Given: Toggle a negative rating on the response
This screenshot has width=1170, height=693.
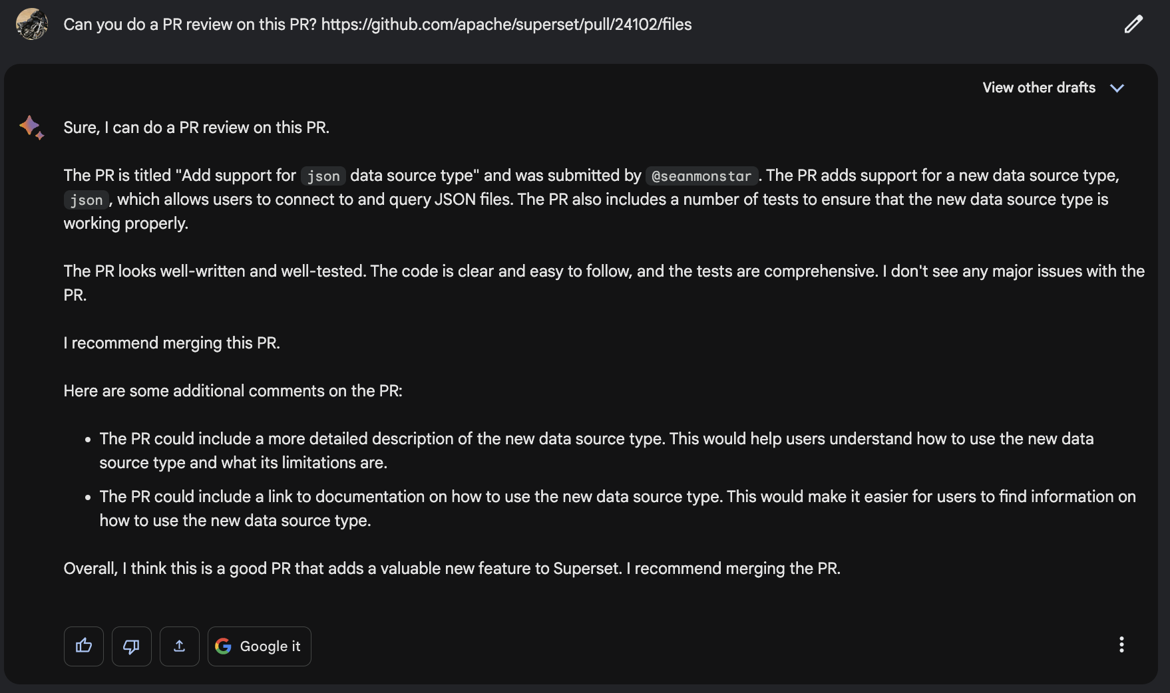Looking at the screenshot, I should pos(131,646).
